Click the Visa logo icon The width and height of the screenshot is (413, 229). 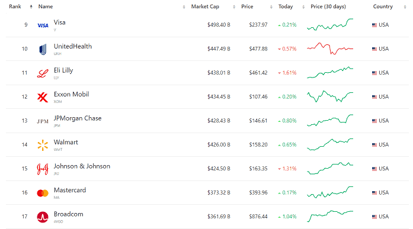coord(43,25)
